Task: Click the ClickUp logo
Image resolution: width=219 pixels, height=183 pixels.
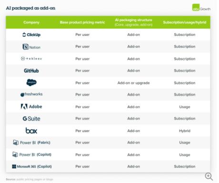Action: point(31,34)
